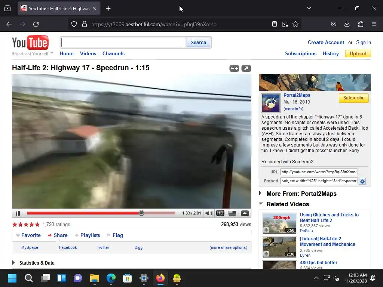Go back in browser
The height and width of the screenshot is (287, 383).
coord(9,24)
